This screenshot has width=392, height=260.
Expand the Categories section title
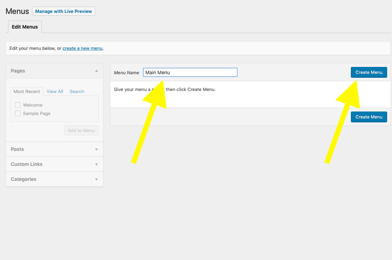coord(23,179)
